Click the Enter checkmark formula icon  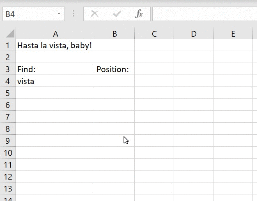(117, 14)
